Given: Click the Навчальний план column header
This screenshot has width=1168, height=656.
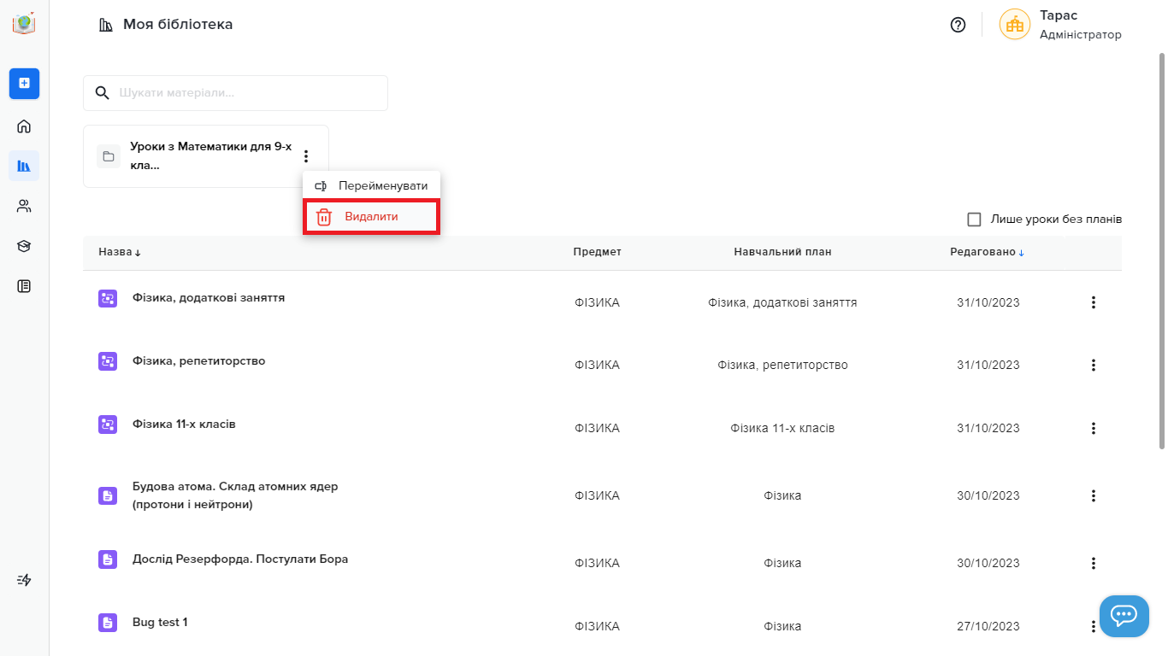Looking at the screenshot, I should 782,252.
